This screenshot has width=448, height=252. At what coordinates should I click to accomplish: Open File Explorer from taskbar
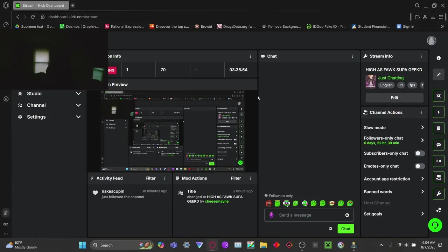[x=264, y=245]
